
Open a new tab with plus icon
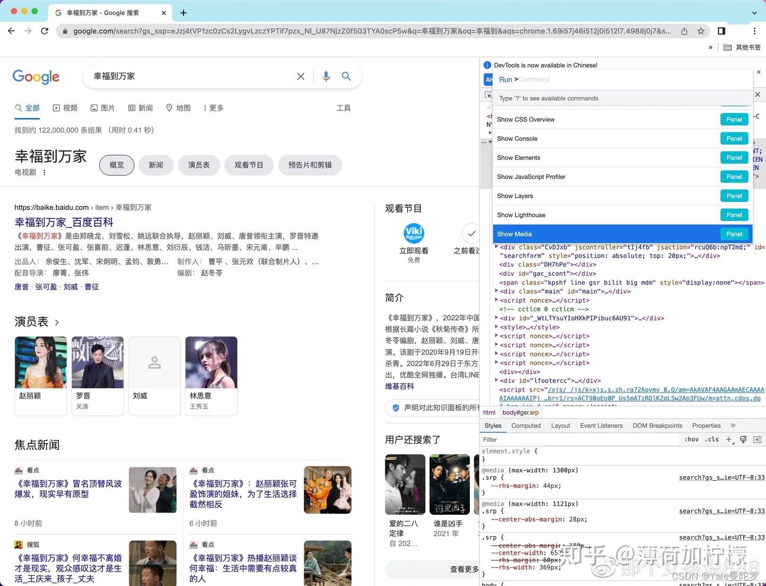coord(184,13)
